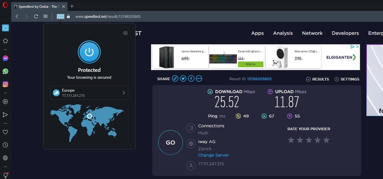Expand the Europe location selector

point(89,93)
